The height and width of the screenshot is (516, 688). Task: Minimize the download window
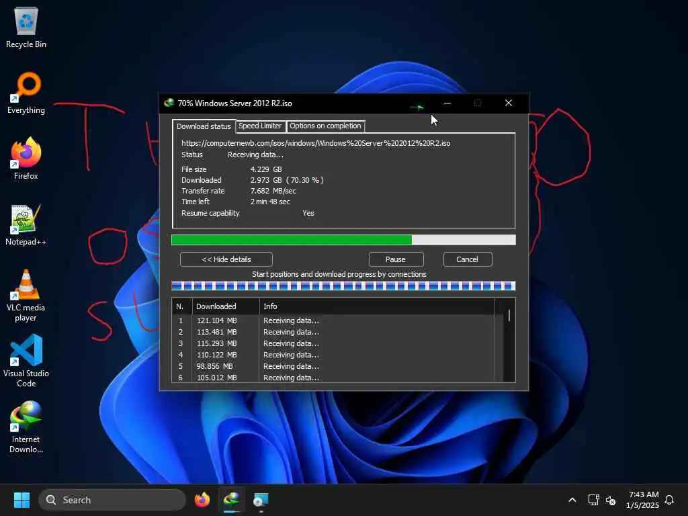pyautogui.click(x=447, y=103)
